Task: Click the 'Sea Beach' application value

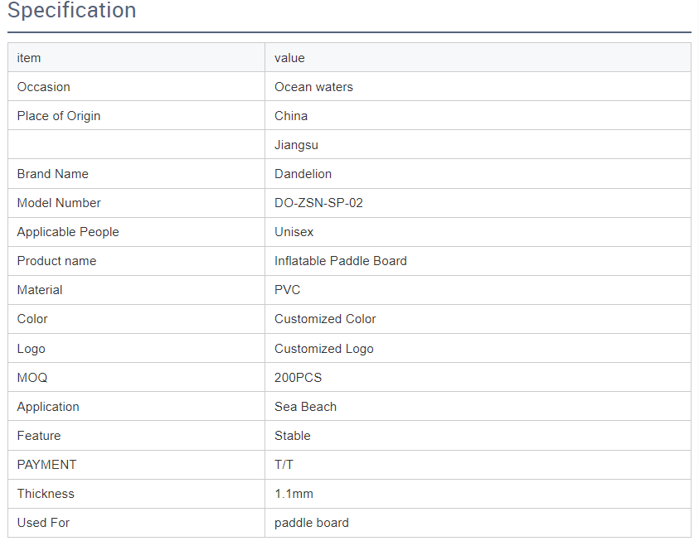Action: tap(305, 407)
